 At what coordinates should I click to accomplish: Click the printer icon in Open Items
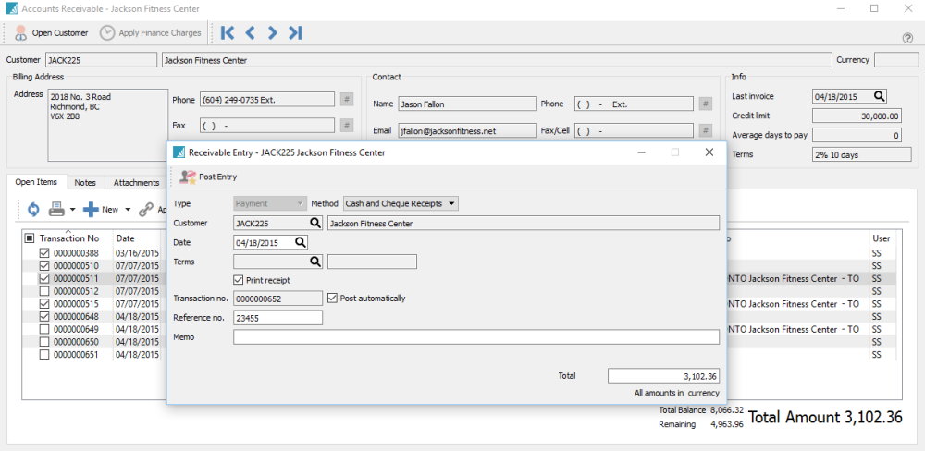(56, 209)
